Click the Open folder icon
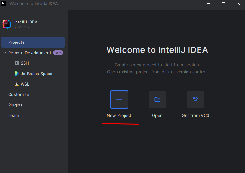This screenshot has height=173, width=245. pyautogui.click(x=157, y=99)
